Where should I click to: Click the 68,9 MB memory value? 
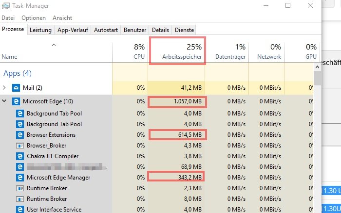pos(191,167)
